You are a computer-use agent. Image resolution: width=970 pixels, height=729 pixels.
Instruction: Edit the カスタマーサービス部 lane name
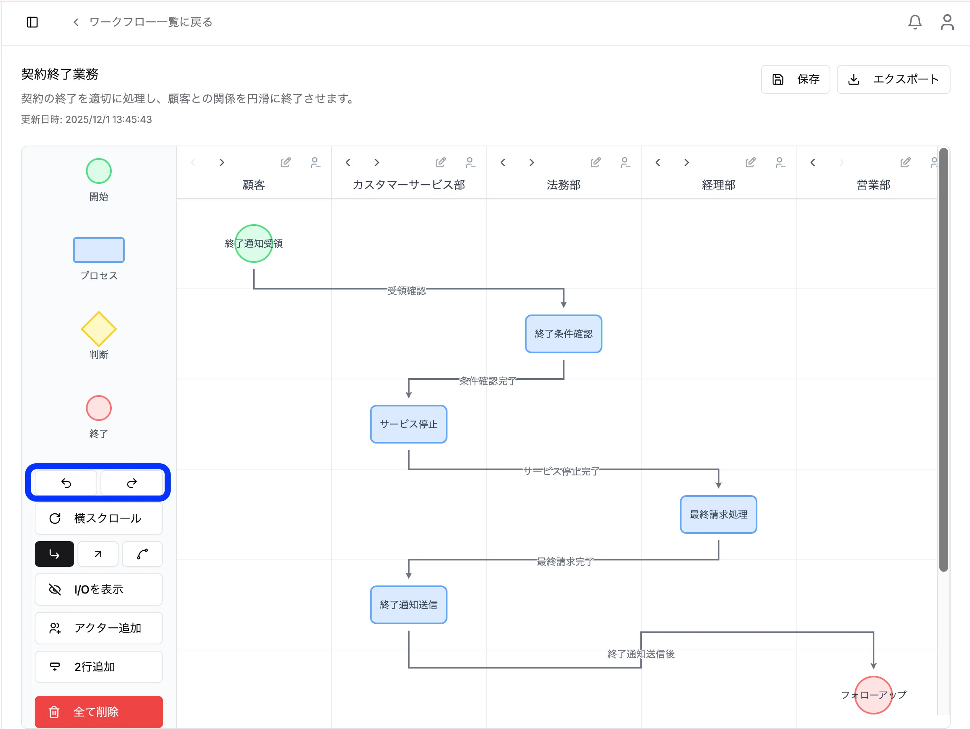(440, 162)
